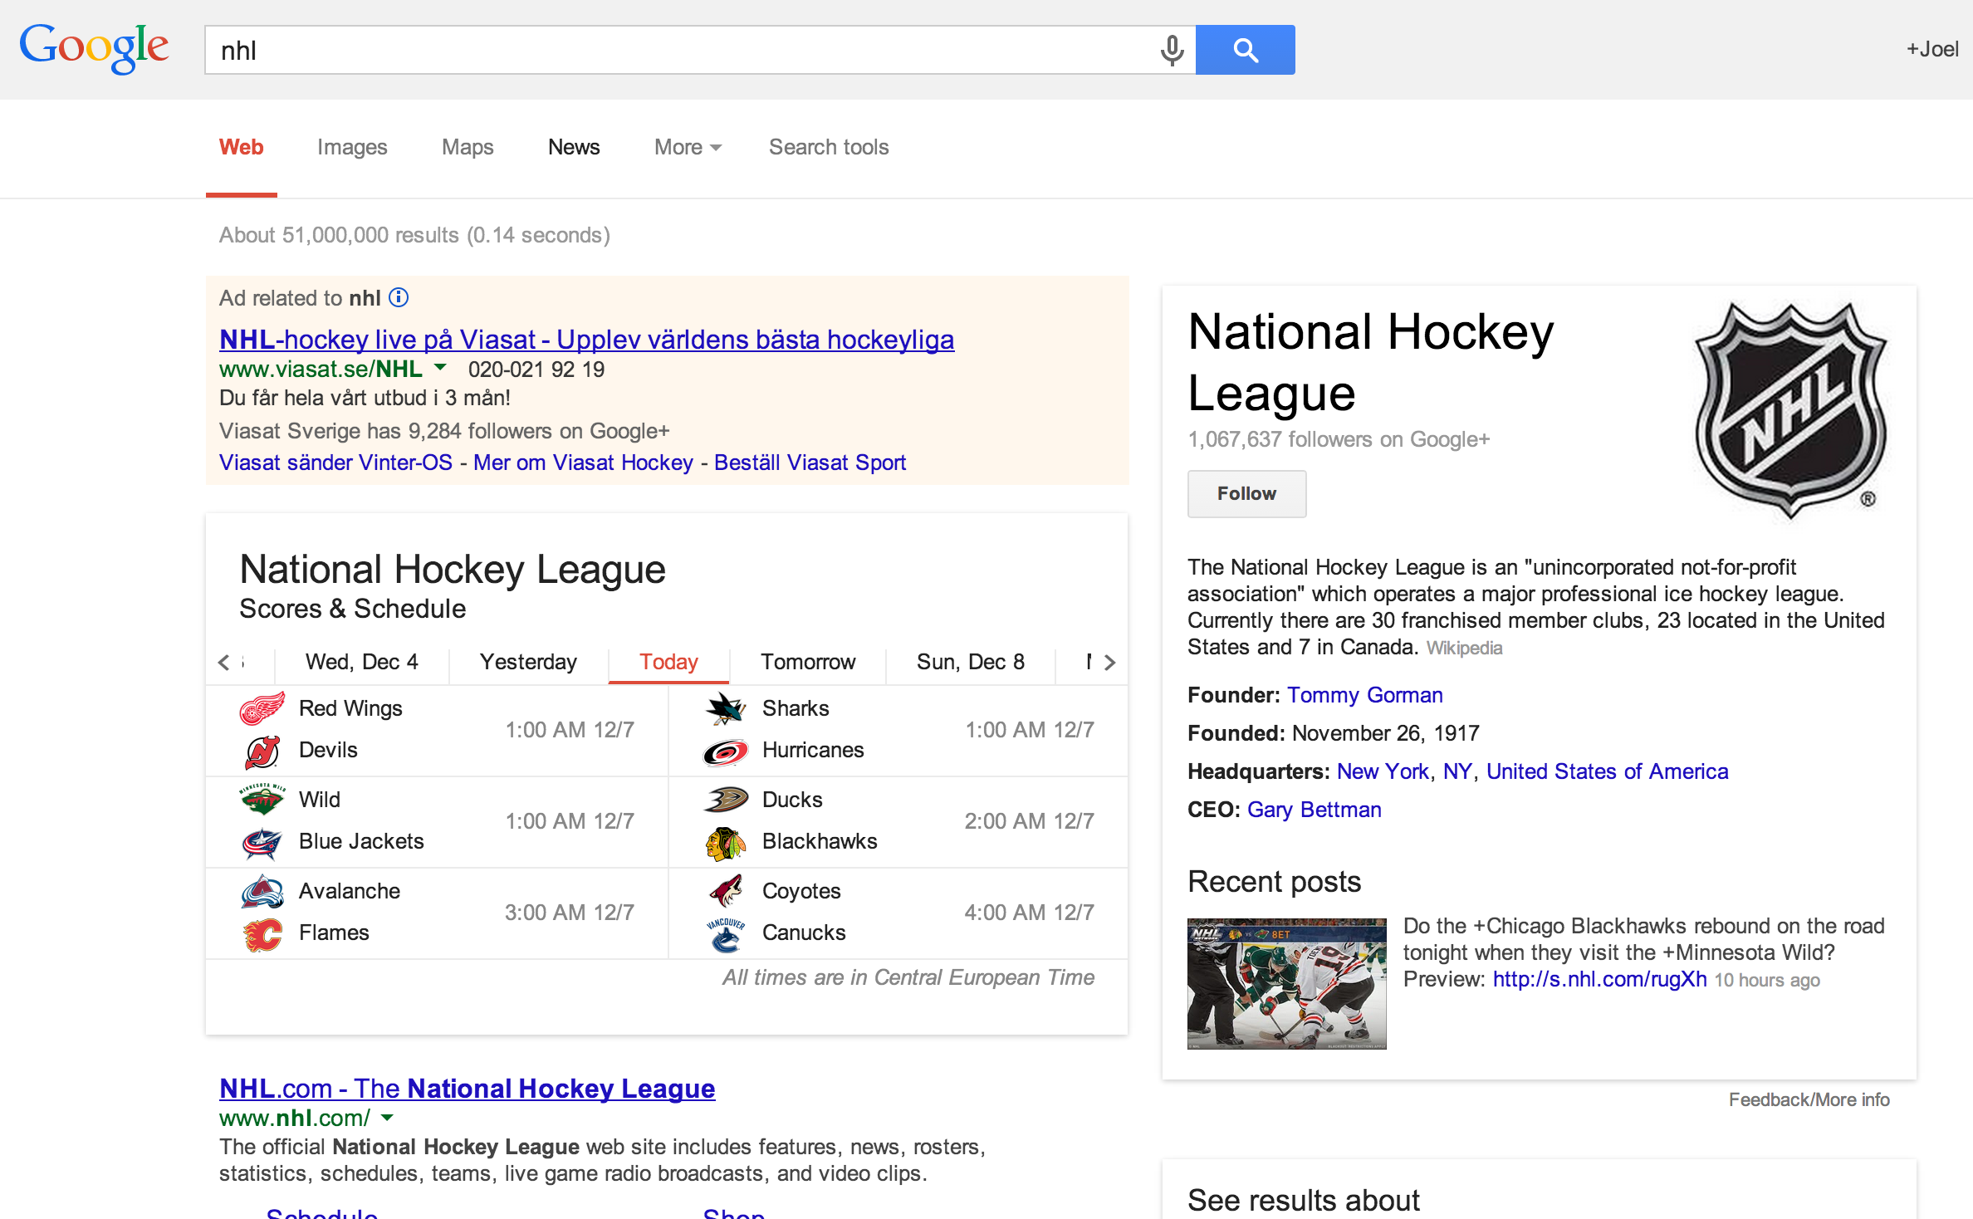Switch to the News tab
The height and width of the screenshot is (1219, 1973).
pos(574,147)
